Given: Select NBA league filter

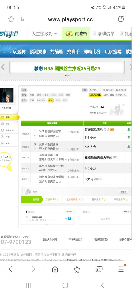Looking at the screenshot, I should tap(32, 95).
